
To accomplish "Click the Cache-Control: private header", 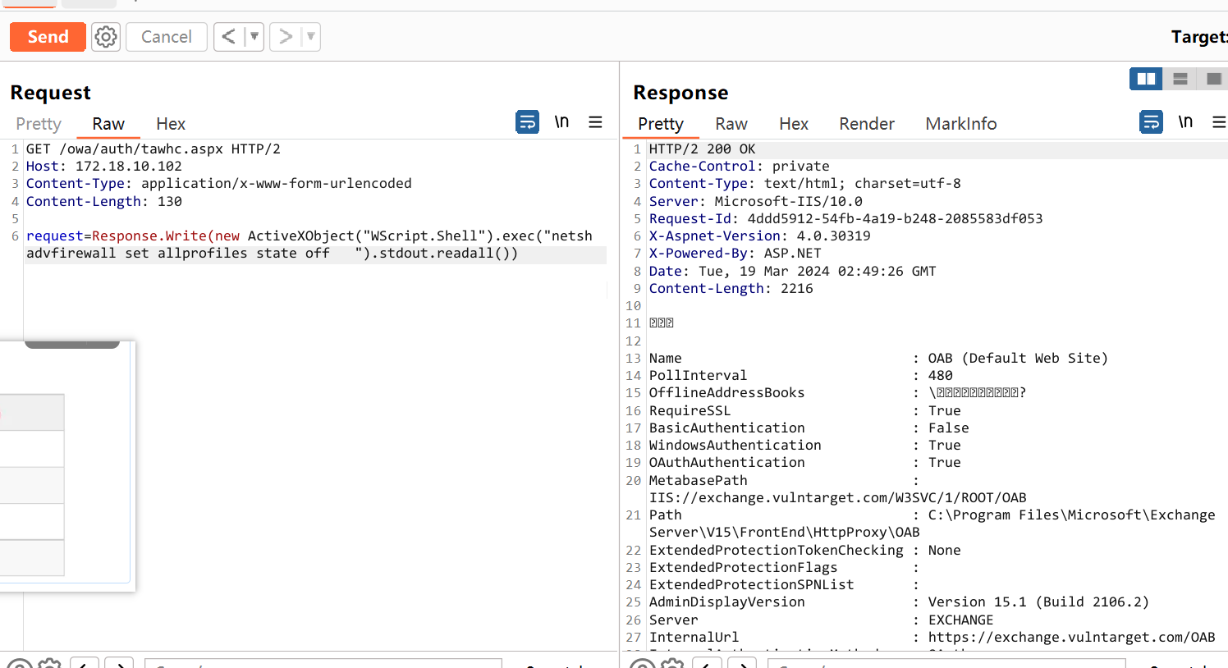I will pyautogui.click(x=740, y=167).
